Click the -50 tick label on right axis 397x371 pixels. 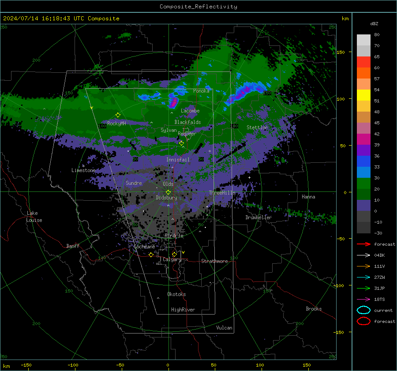[x=341, y=239]
